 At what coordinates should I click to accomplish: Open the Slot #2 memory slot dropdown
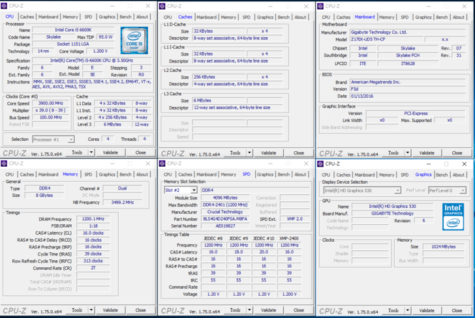tap(181, 190)
